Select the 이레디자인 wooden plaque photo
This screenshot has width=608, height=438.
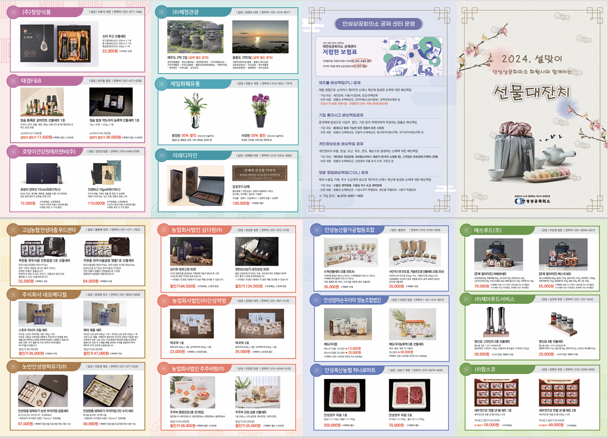[196, 184]
